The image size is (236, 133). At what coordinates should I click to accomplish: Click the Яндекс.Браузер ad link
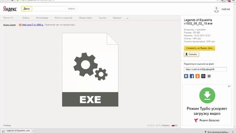207,120
